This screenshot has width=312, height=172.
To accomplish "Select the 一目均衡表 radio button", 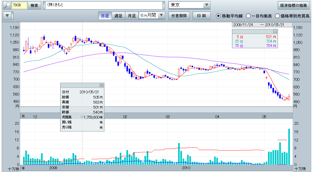I will coord(248,16).
